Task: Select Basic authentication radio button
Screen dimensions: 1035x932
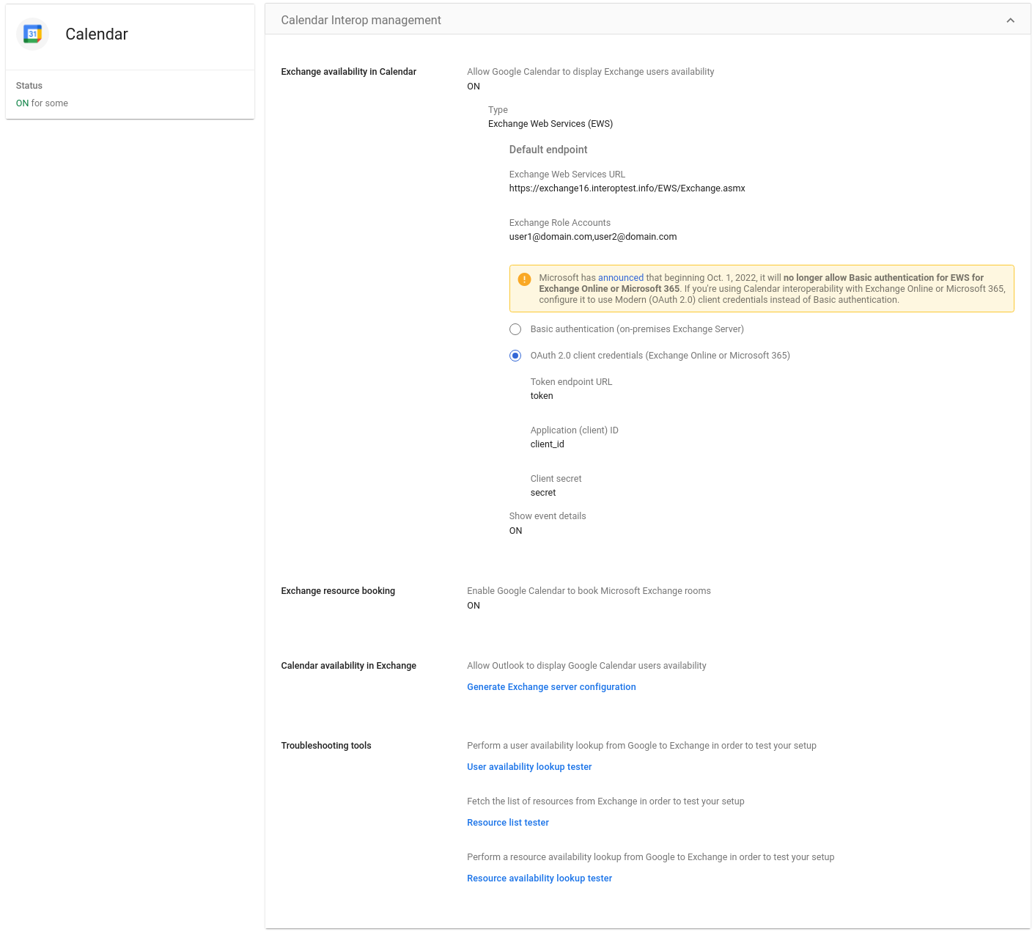Action: pos(515,329)
